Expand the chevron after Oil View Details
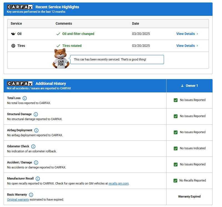Viewport: 222px width, 207px height. click(x=197, y=34)
